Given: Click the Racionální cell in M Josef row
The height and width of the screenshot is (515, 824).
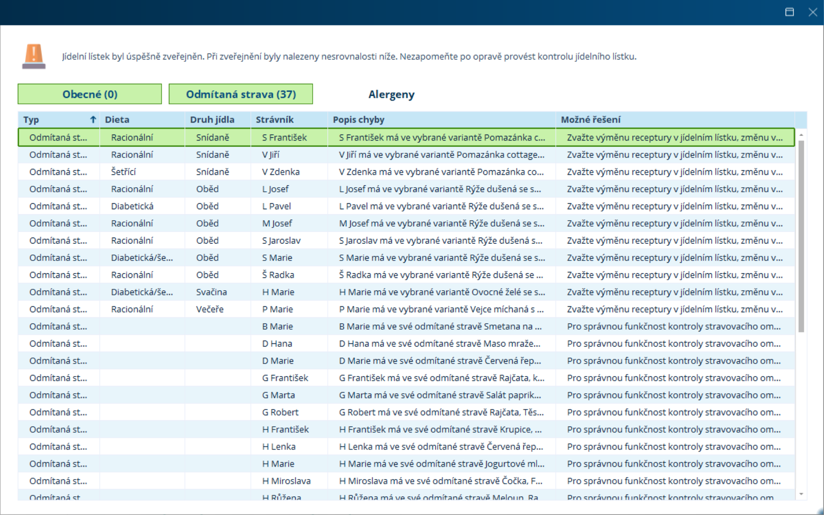Looking at the screenshot, I should click(142, 223).
